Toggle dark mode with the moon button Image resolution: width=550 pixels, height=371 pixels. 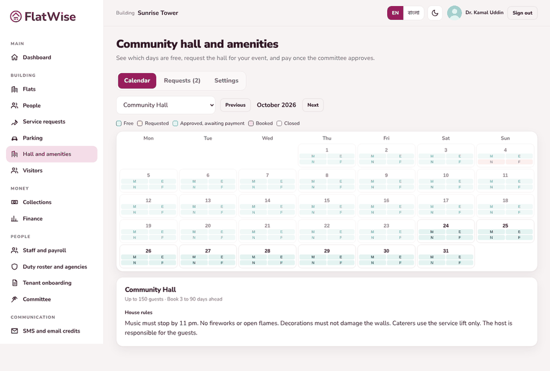pos(435,13)
